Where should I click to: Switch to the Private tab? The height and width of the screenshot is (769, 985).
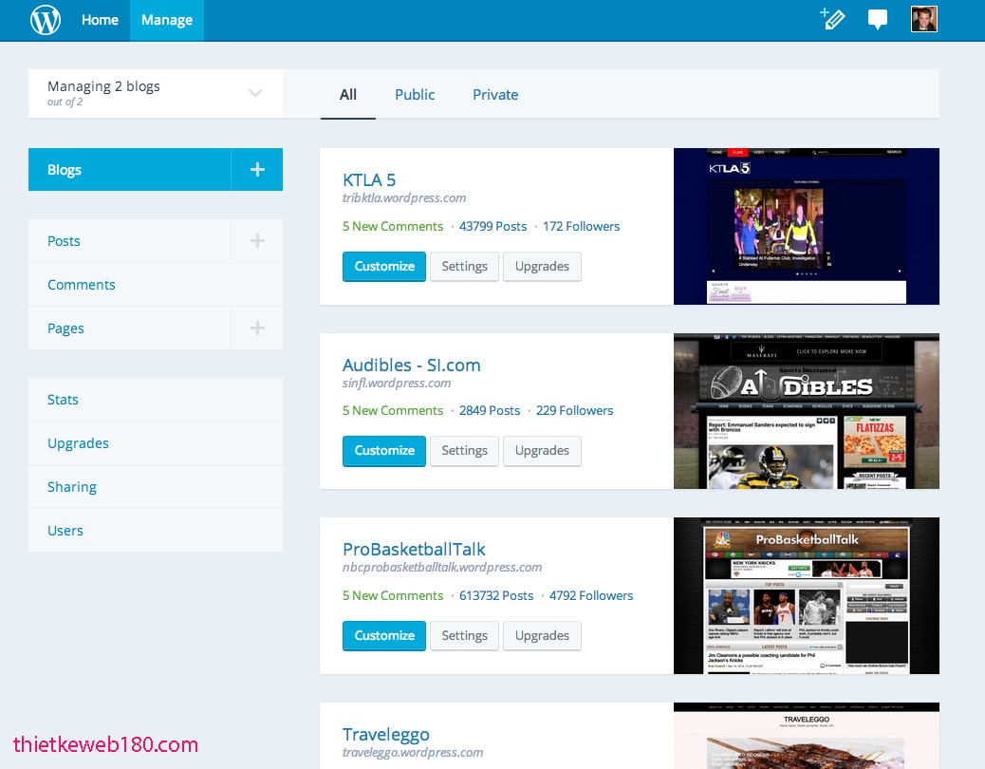[494, 94]
